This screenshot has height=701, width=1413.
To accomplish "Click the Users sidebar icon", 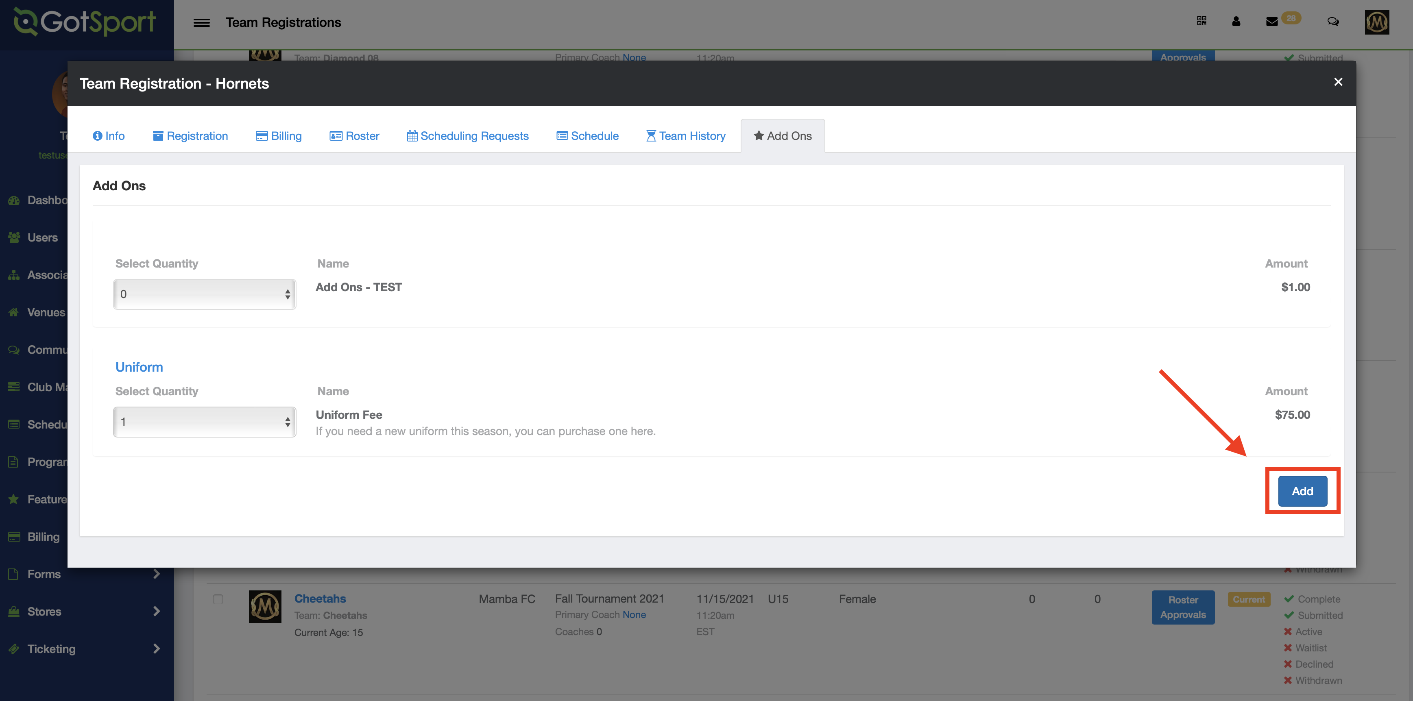I will 14,237.
